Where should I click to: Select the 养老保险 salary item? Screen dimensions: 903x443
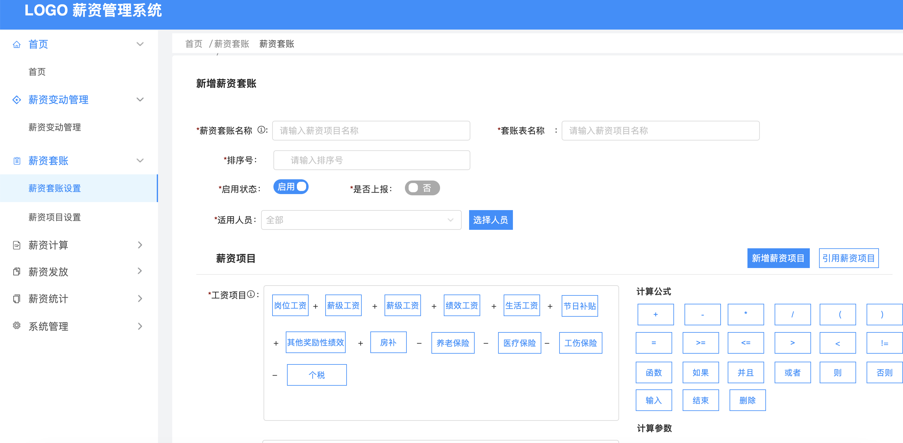453,343
